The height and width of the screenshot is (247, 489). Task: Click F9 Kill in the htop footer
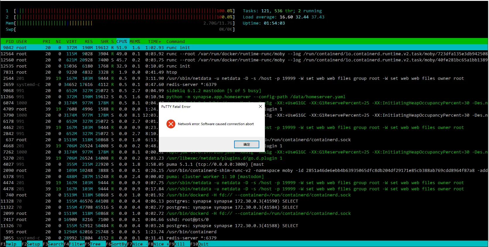pyautogui.click(x=180, y=244)
